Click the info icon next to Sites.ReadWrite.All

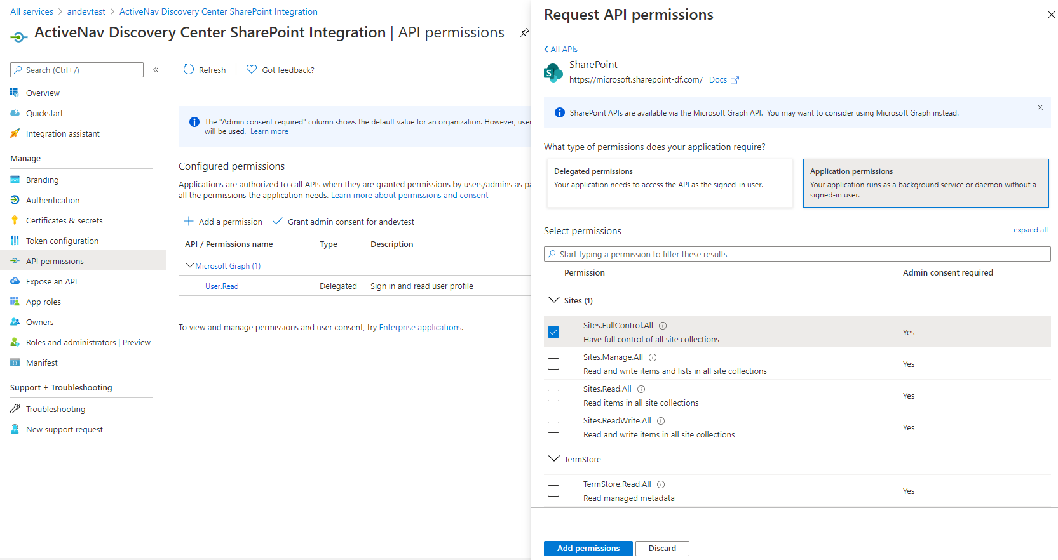(x=661, y=421)
